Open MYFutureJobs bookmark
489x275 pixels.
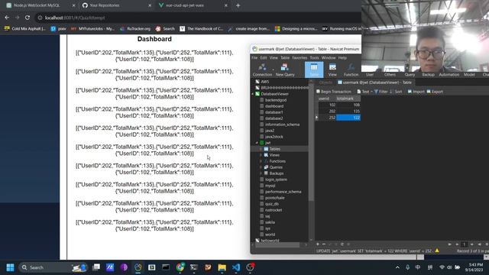point(93,29)
